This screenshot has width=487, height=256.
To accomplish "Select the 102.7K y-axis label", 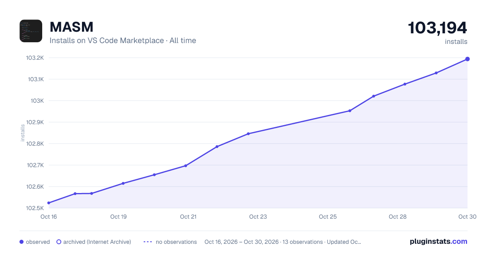I will point(35,165).
